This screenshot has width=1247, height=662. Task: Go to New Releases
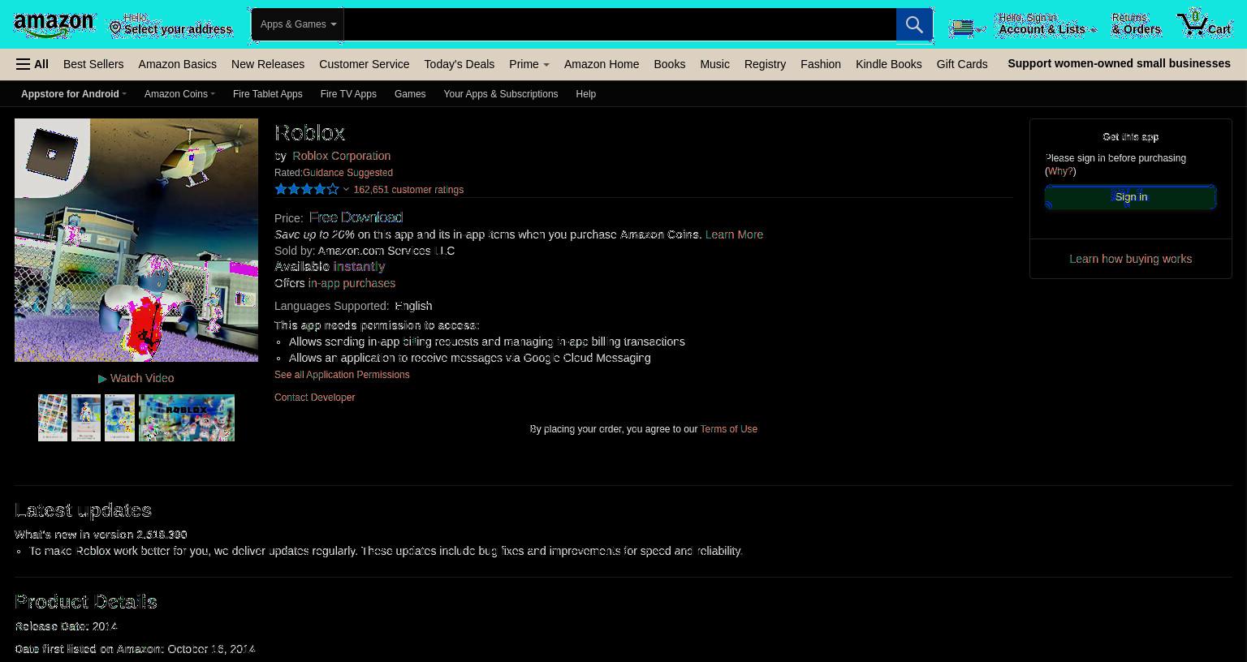(268, 64)
